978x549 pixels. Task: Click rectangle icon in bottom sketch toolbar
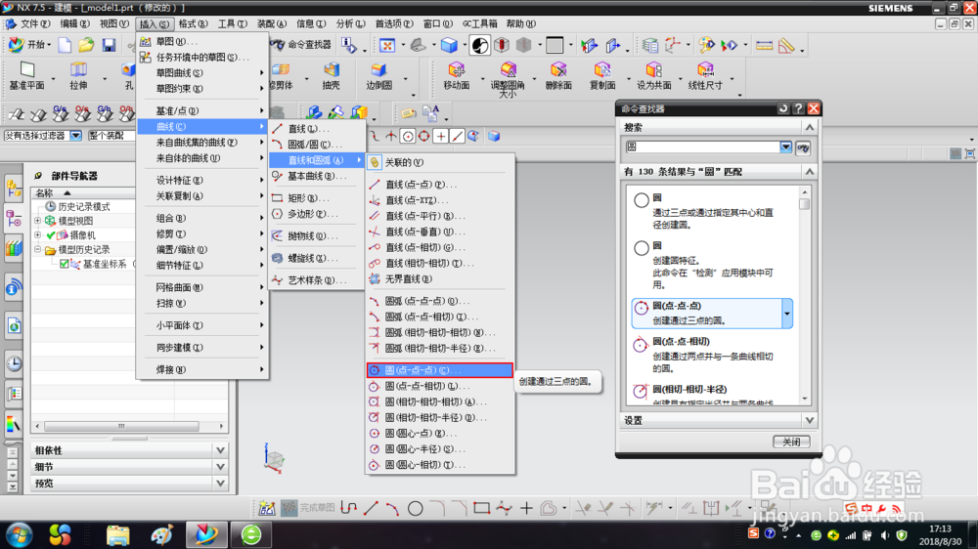pos(481,509)
